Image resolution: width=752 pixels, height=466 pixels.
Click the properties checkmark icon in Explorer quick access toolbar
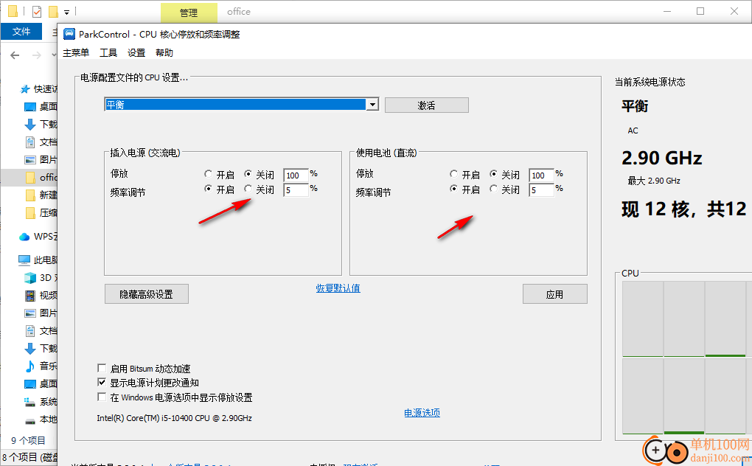click(x=37, y=12)
